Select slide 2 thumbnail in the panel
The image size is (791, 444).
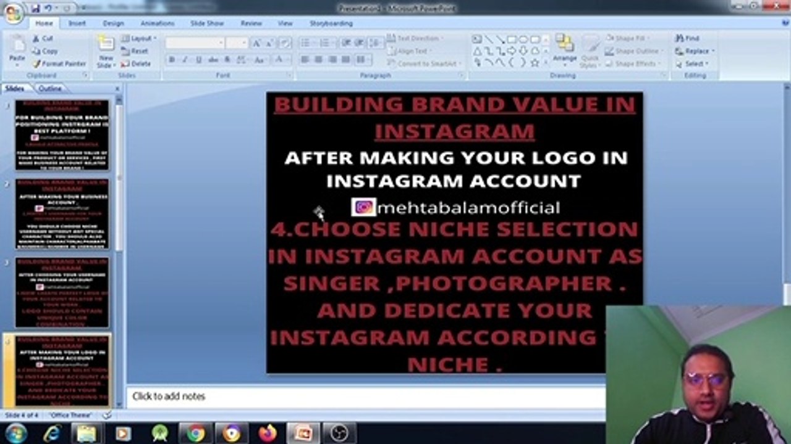[x=62, y=214]
